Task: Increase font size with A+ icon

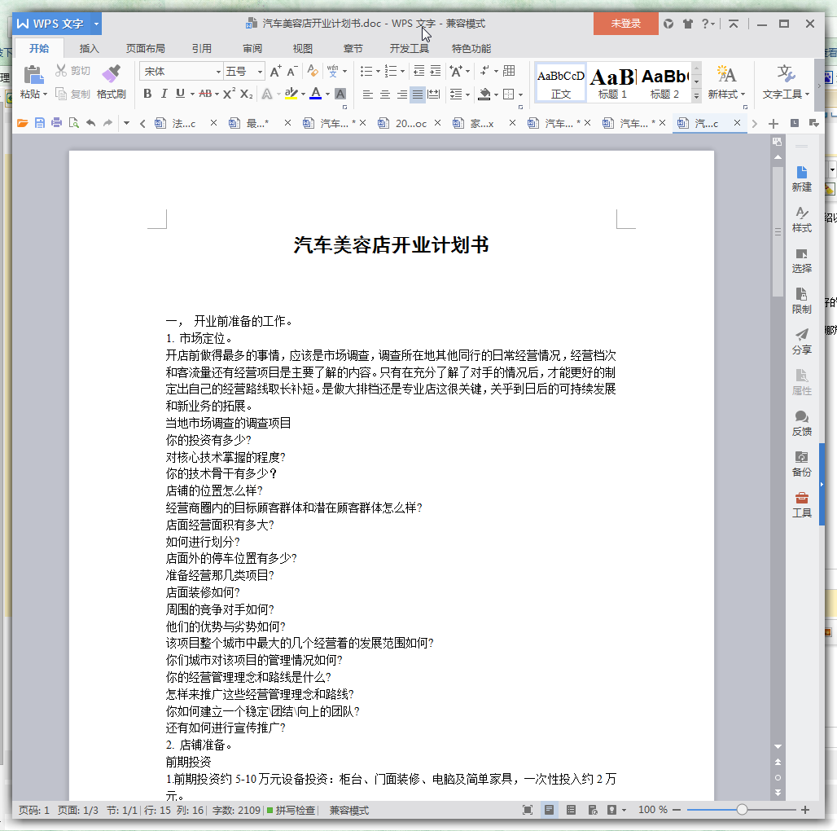Action: 275,71
